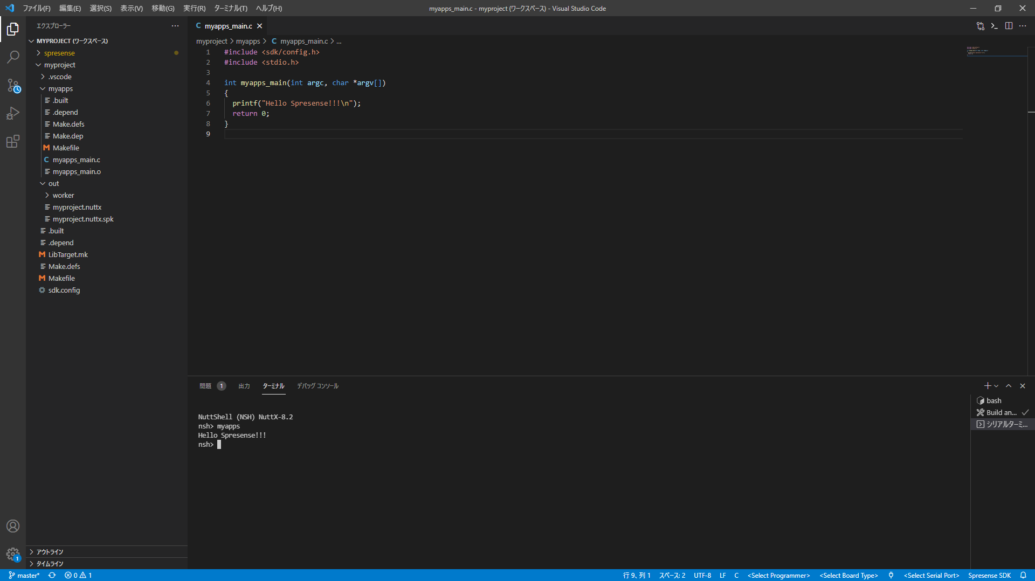This screenshot has height=581, width=1035.
Task: Open LibTarget.mk file
Action: coord(107,254)
